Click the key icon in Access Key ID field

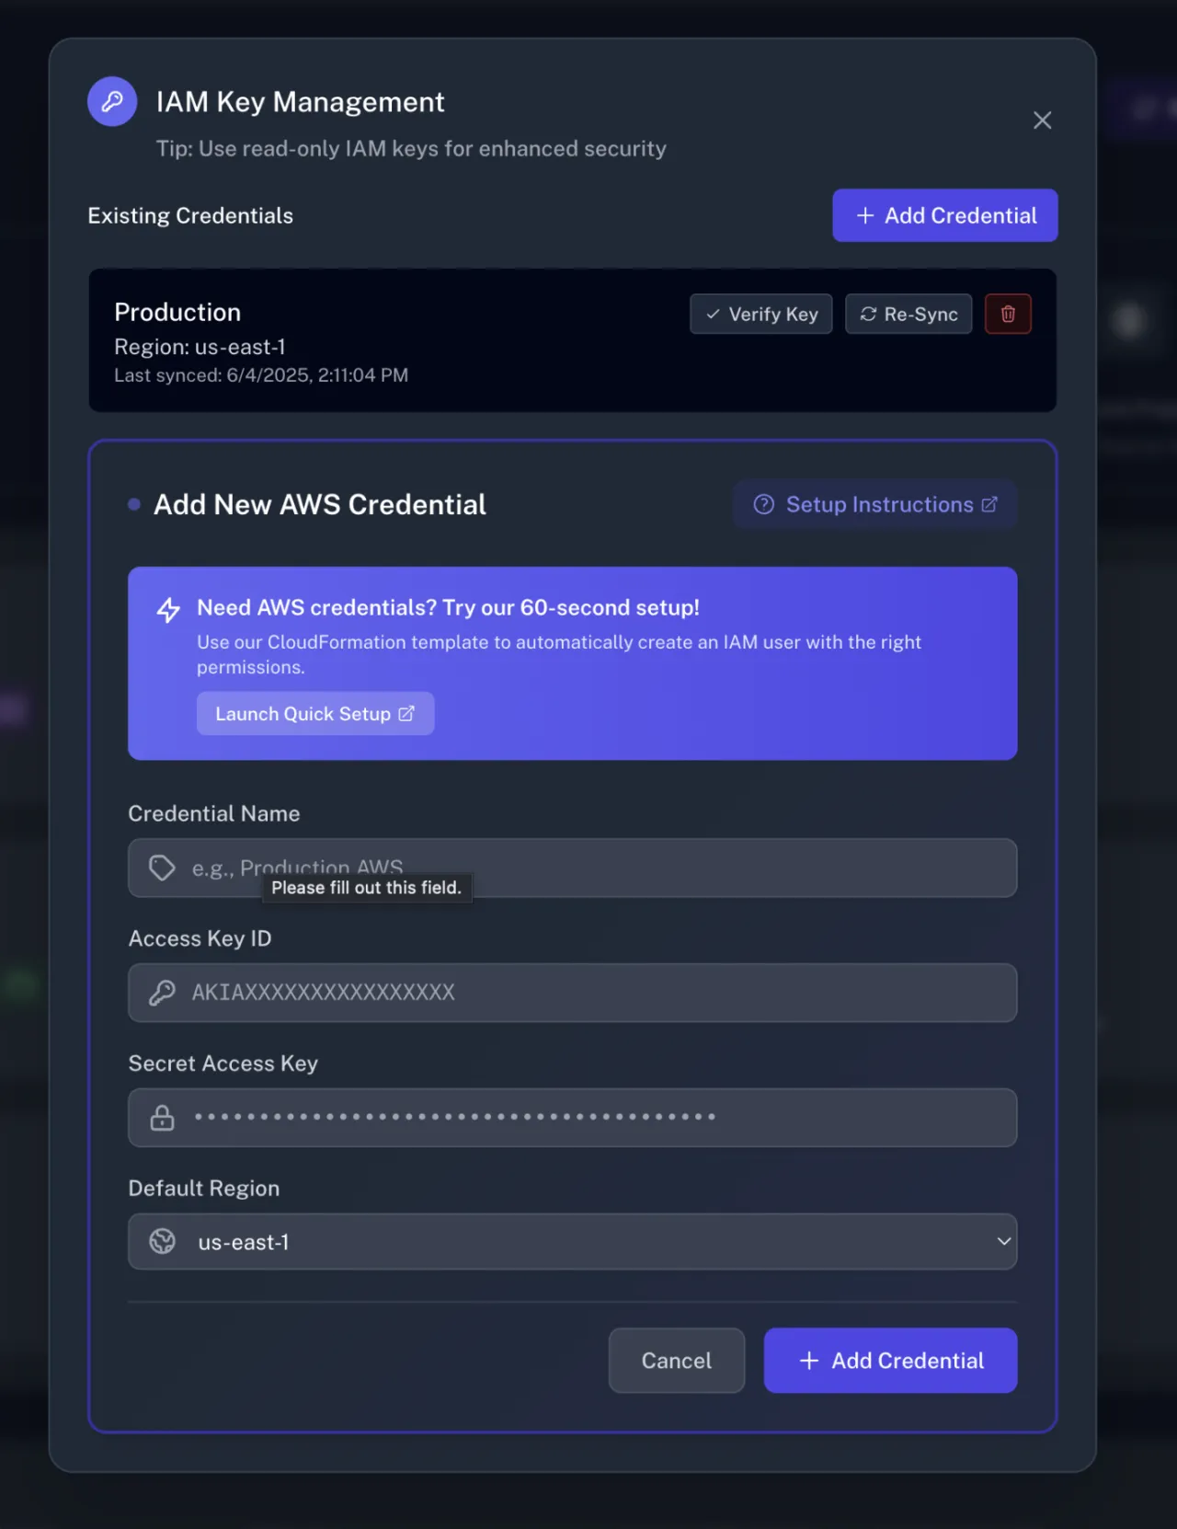tap(163, 993)
